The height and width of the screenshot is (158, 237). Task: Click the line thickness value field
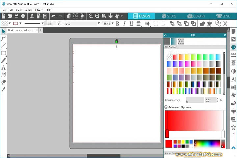(51, 24)
